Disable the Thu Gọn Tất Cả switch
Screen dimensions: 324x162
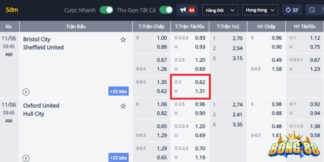pos(166,10)
